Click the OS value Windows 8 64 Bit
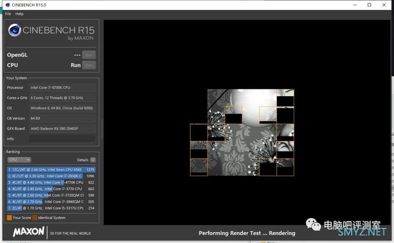Screen dimensions: 394x243 [x=63, y=108]
